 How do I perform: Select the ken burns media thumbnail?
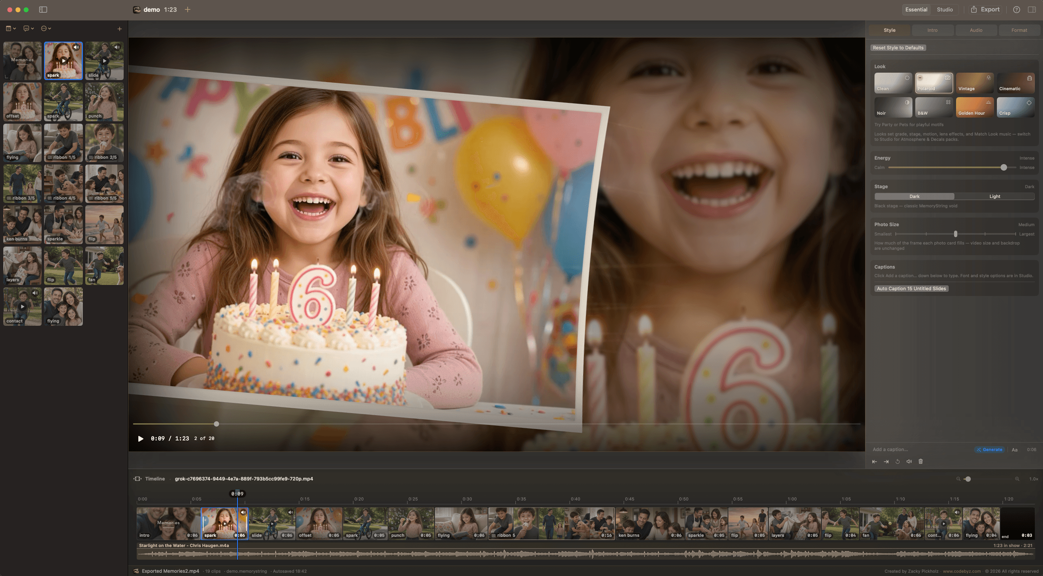tap(22, 225)
